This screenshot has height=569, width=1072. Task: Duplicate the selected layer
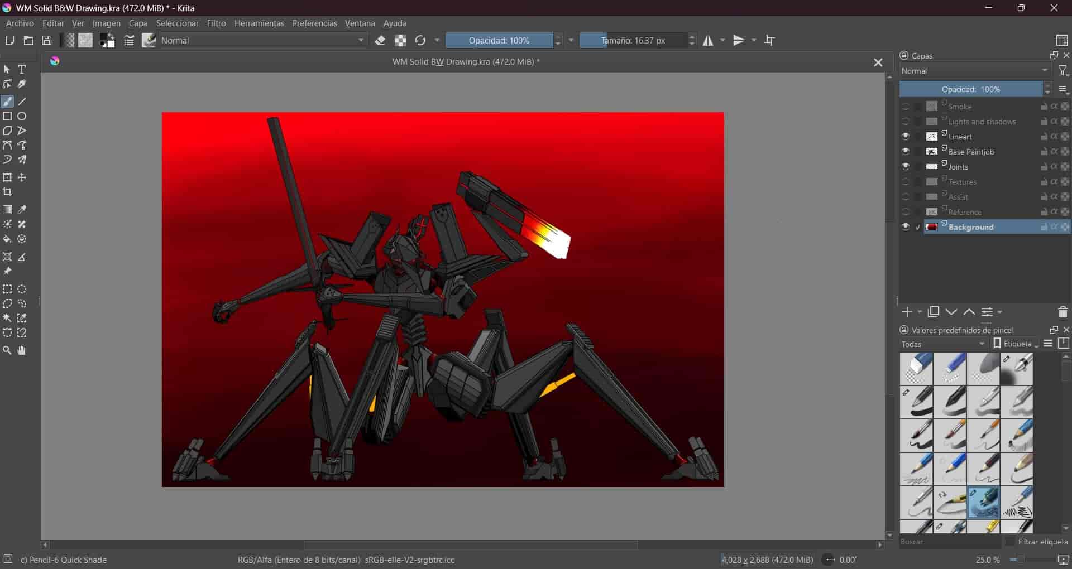[934, 312]
